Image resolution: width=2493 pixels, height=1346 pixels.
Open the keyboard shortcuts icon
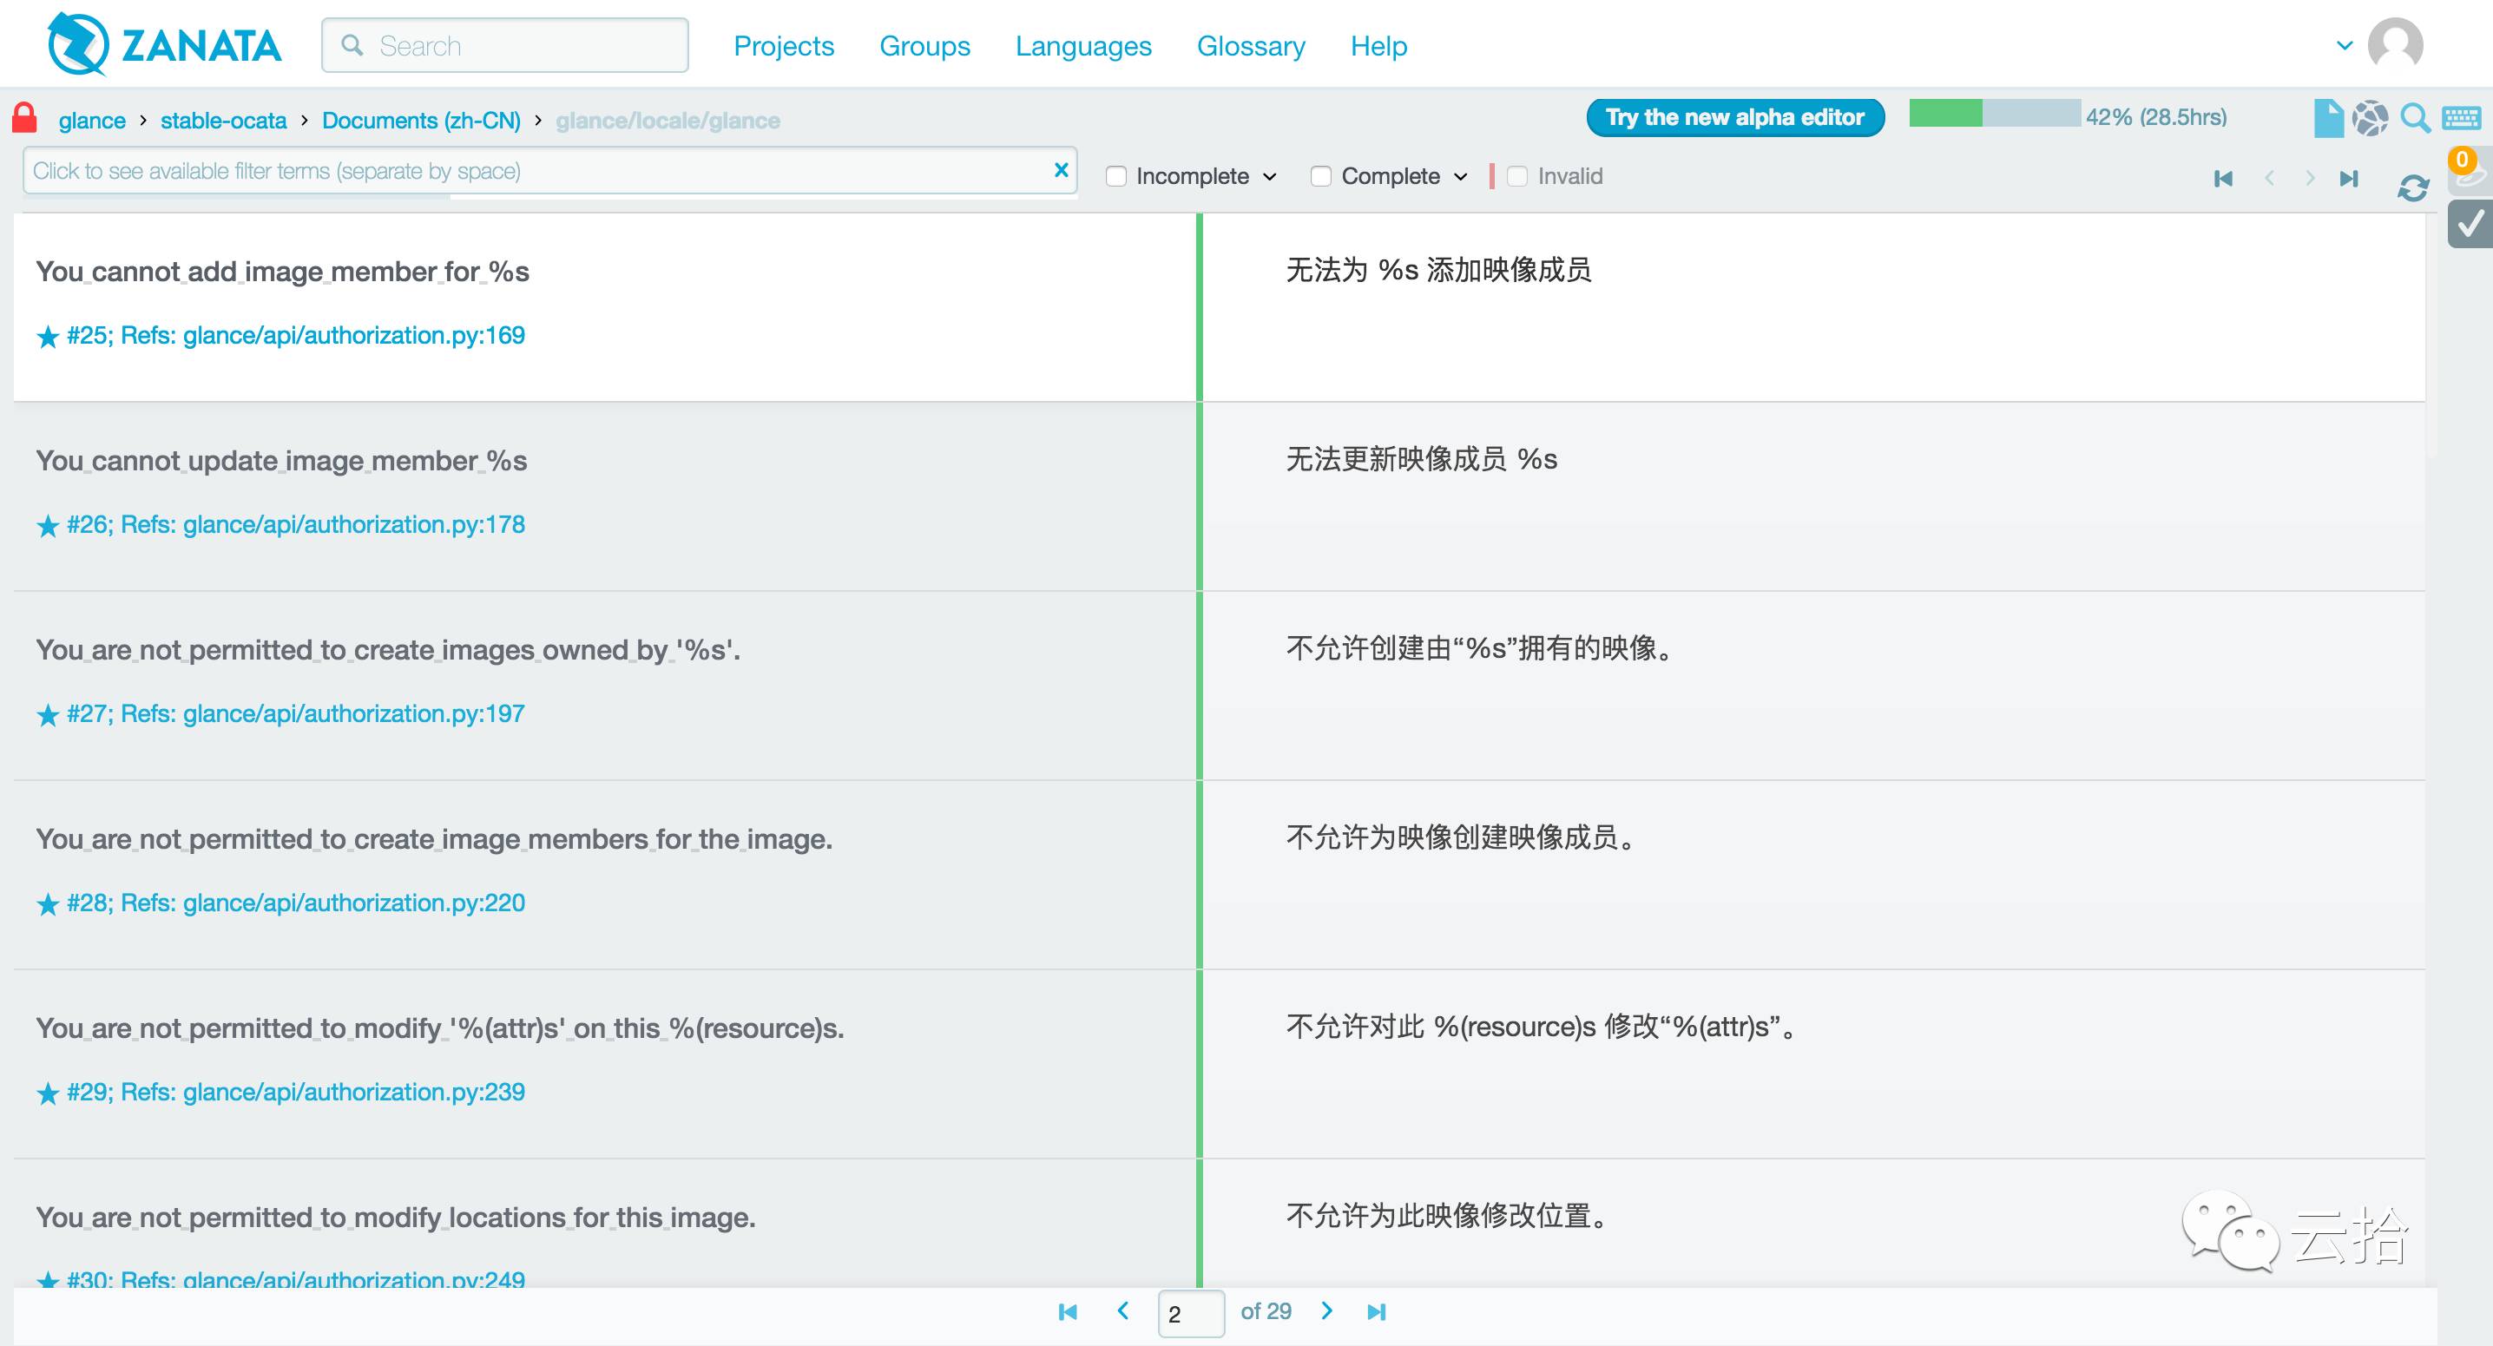(x=2460, y=118)
